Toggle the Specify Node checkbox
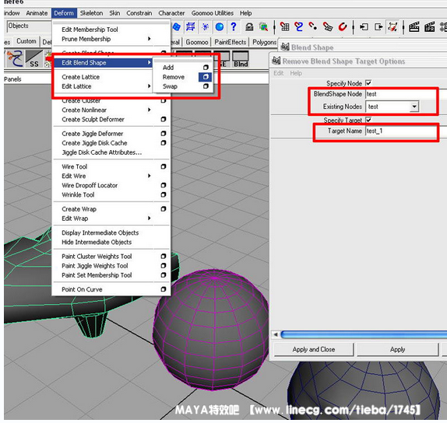Viewport: 447px width, 423px height. click(368, 83)
